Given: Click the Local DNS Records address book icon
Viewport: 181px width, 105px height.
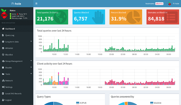Looking at the screenshot, I should pyautogui.click(x=3, y=93).
